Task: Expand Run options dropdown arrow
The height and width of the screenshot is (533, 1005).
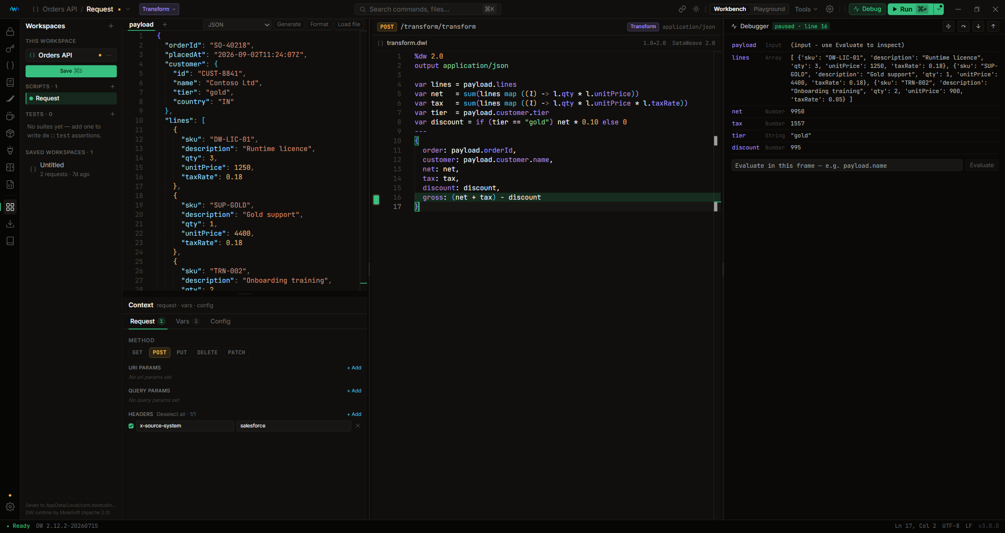Action: 939,9
